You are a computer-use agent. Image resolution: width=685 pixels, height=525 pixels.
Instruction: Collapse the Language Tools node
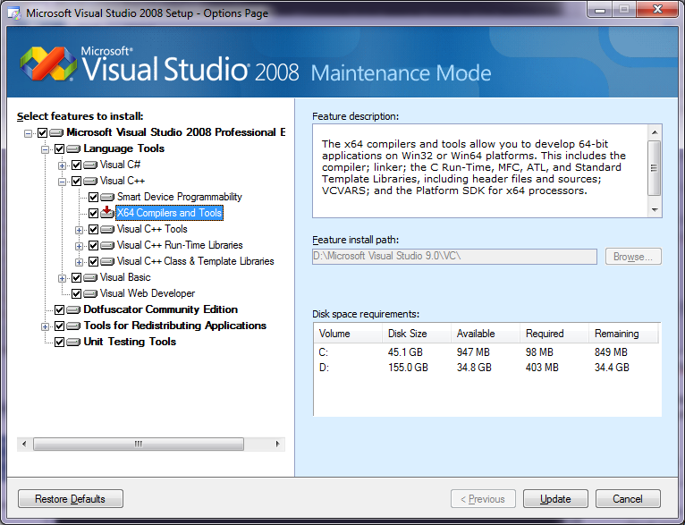click(45, 149)
